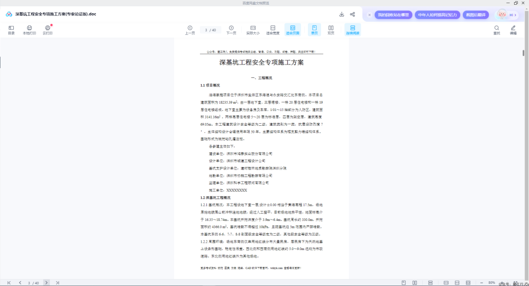Go to next page with 下一页
The image size is (529, 286).
click(x=231, y=30)
